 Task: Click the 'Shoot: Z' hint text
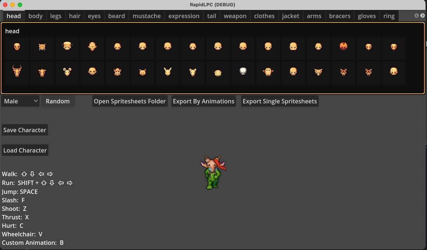pyautogui.click(x=14, y=209)
